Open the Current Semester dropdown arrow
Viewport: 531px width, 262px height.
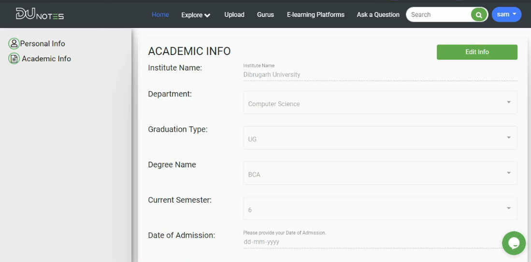pos(509,208)
